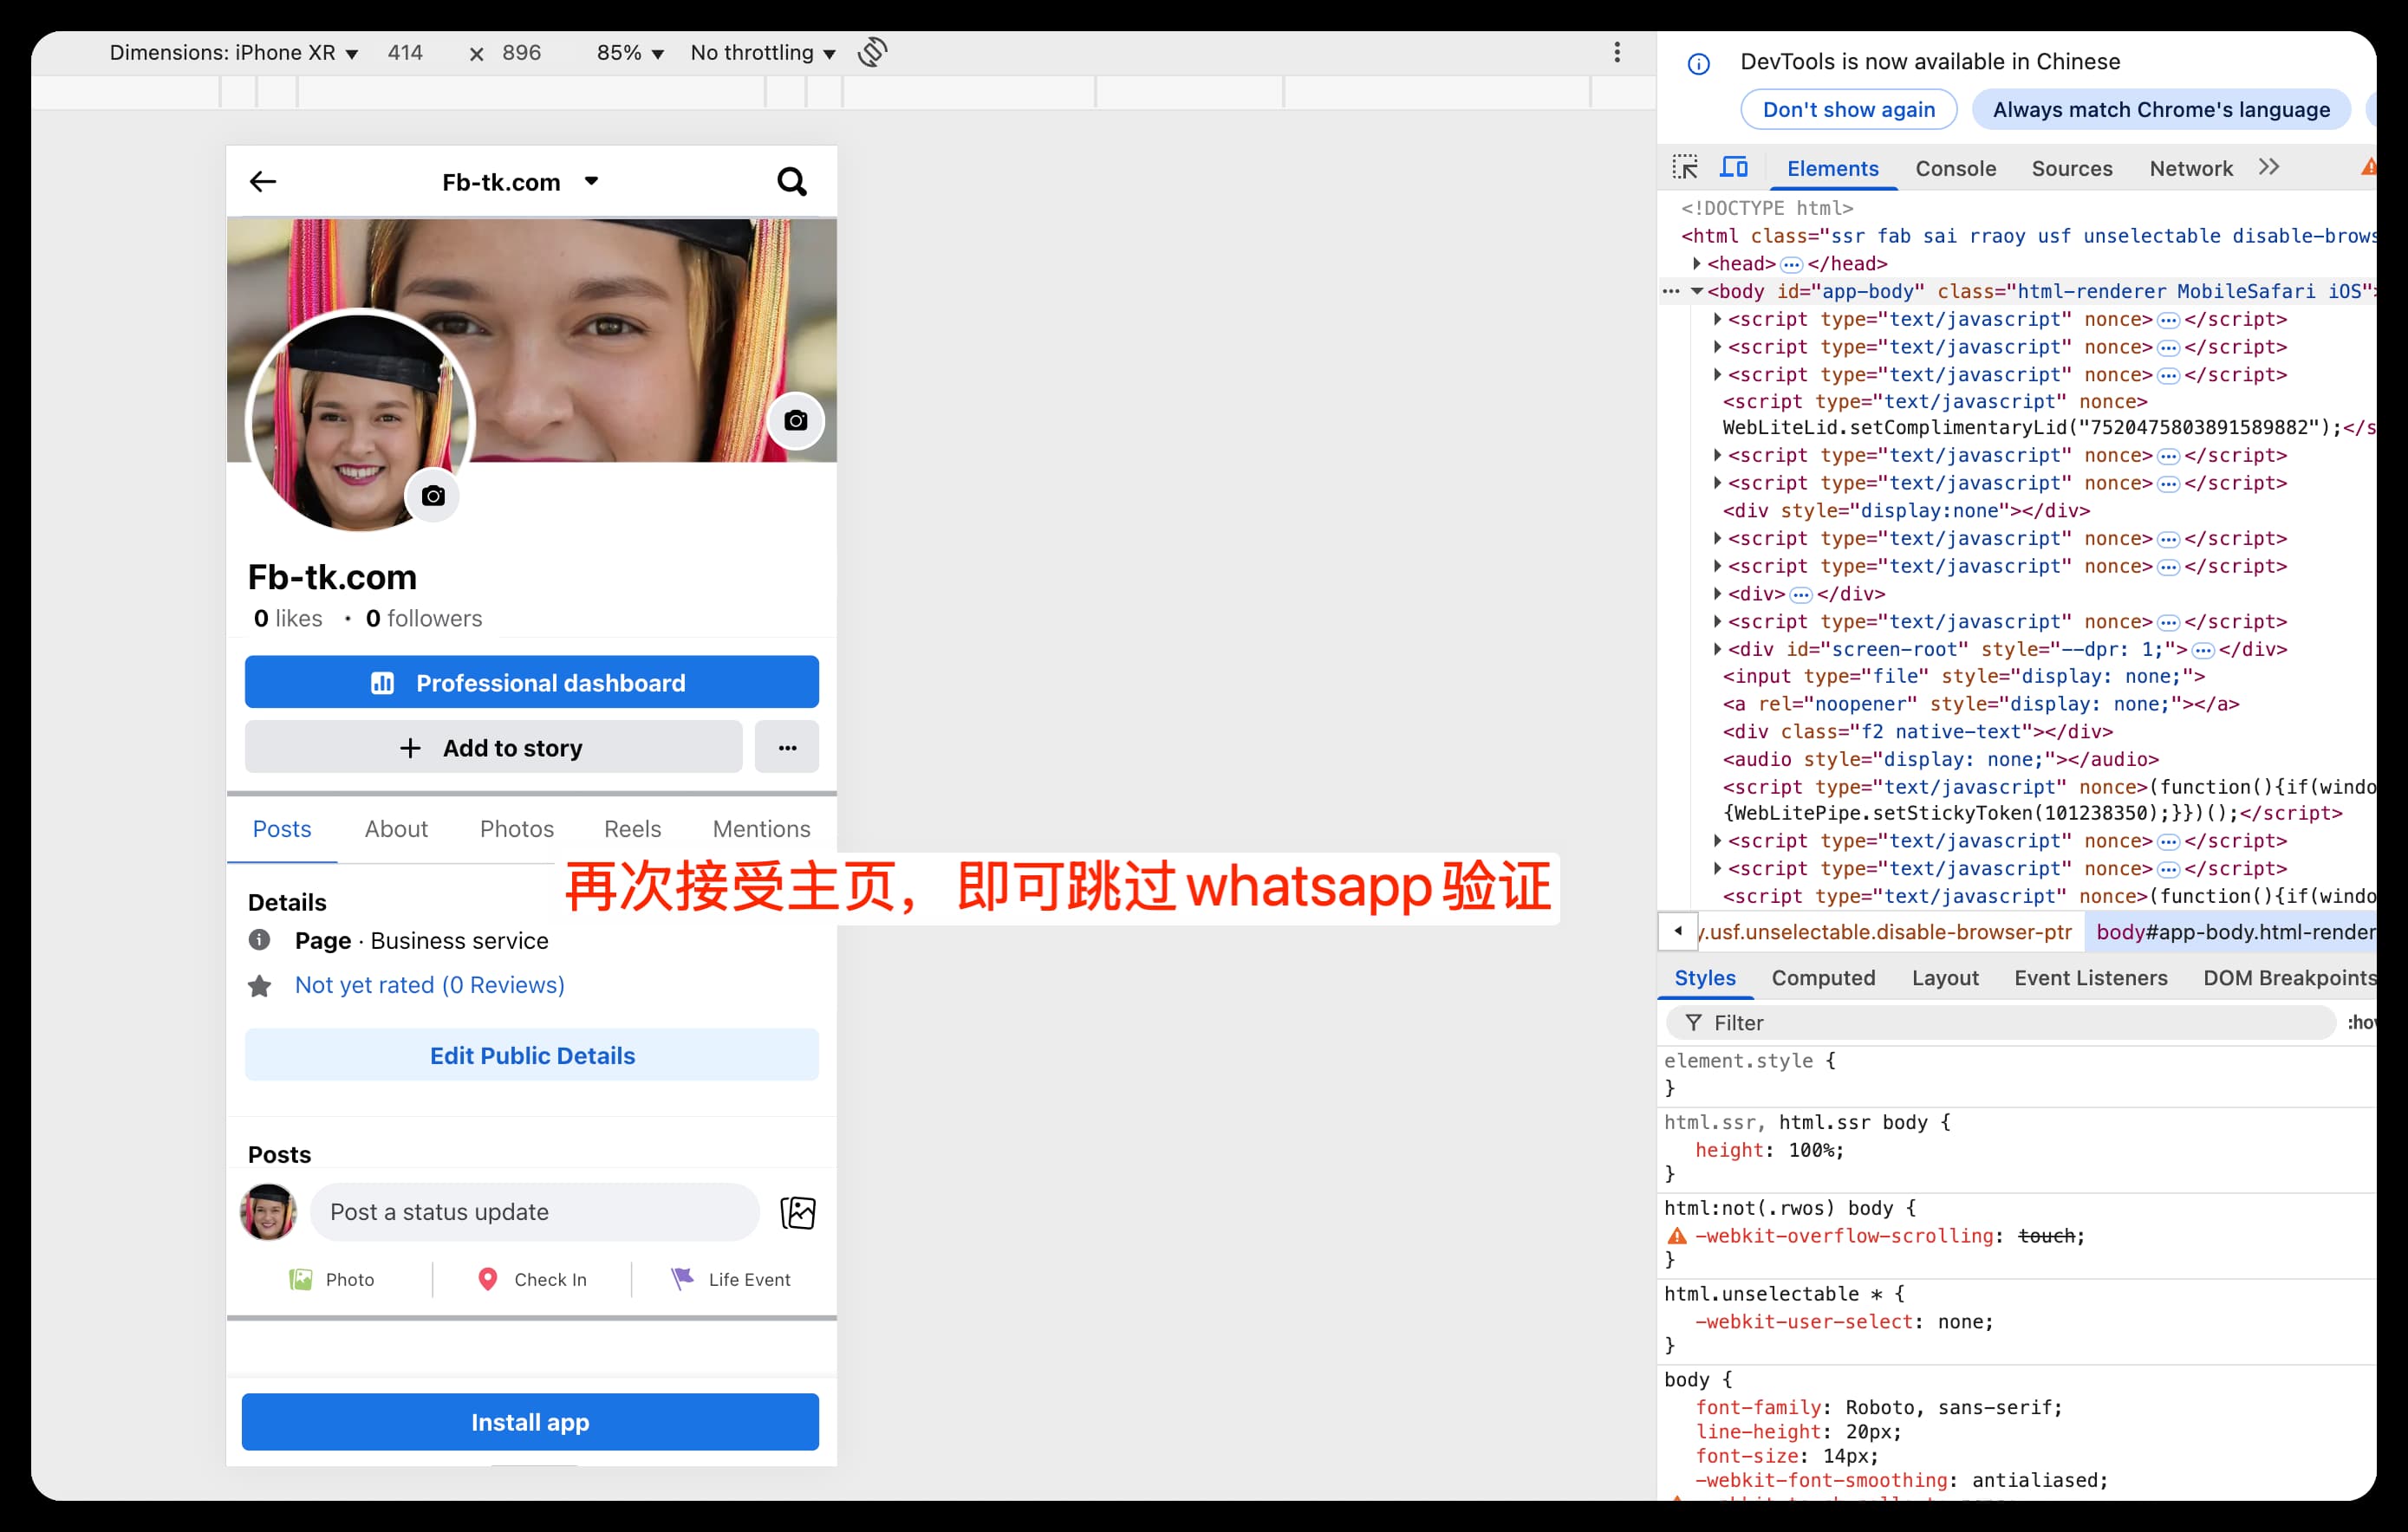2408x1532 pixels.
Task: Show more DevTools tabs chevron
Action: click(2268, 168)
